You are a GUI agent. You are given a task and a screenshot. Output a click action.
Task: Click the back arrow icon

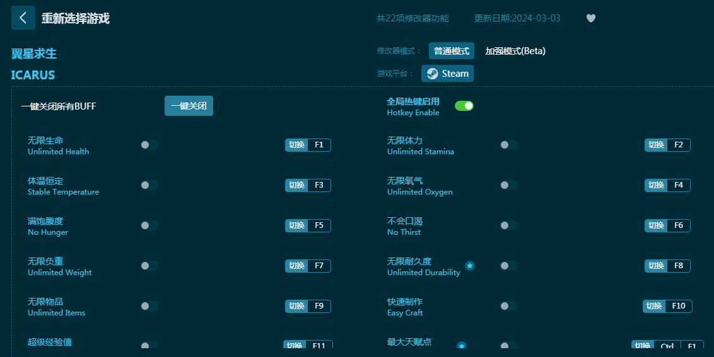pos(23,18)
